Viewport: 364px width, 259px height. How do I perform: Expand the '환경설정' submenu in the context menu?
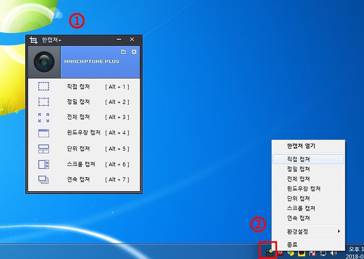click(x=308, y=231)
